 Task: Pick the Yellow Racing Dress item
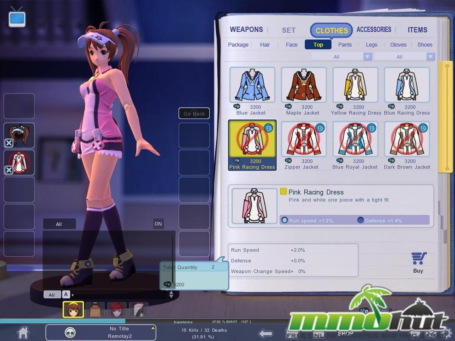point(355,91)
